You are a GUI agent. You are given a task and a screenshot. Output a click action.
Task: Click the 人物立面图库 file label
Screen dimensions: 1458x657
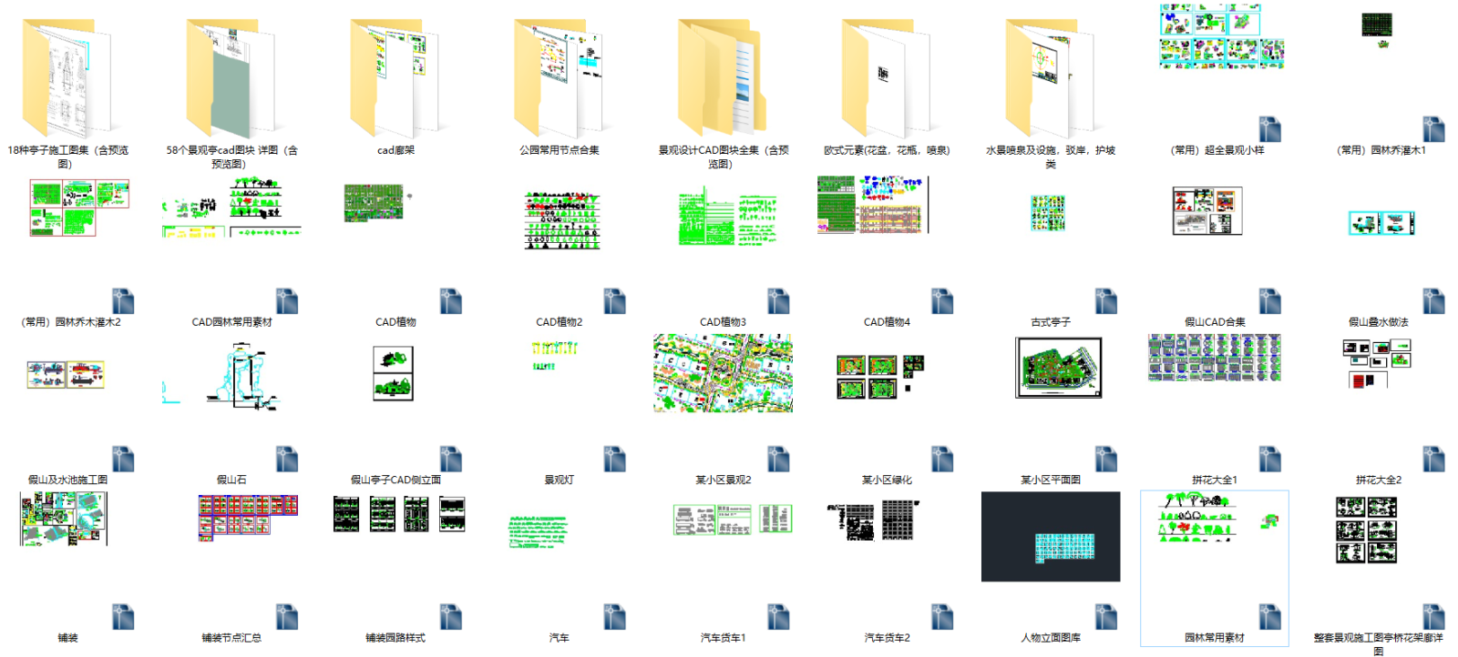pyautogui.click(x=1051, y=638)
